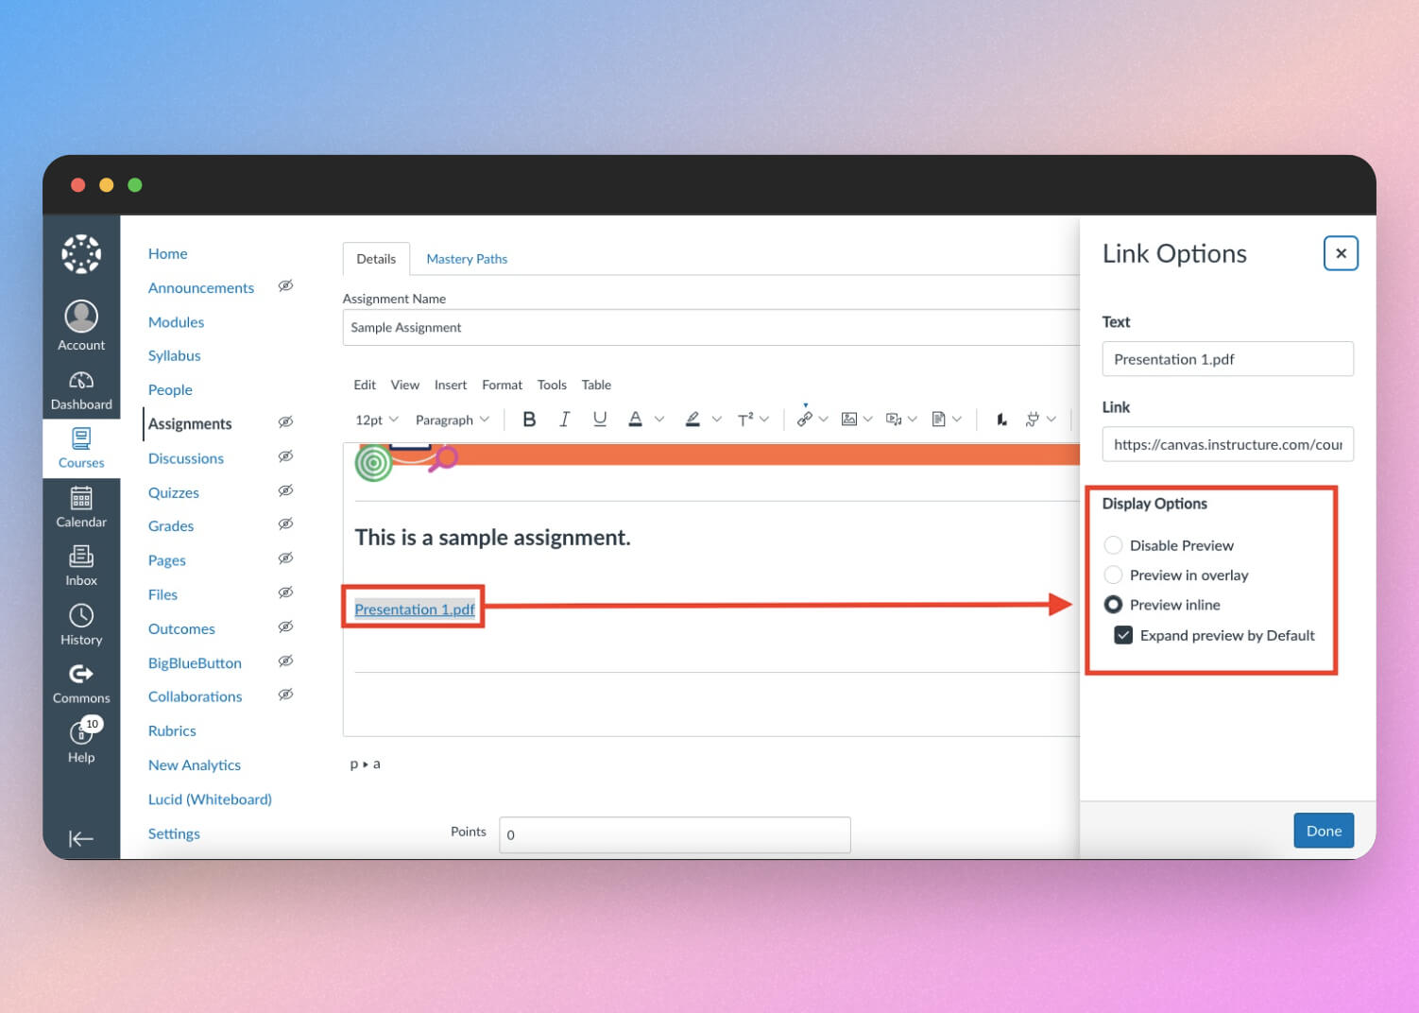Apply bold formatting in the editor

click(529, 419)
